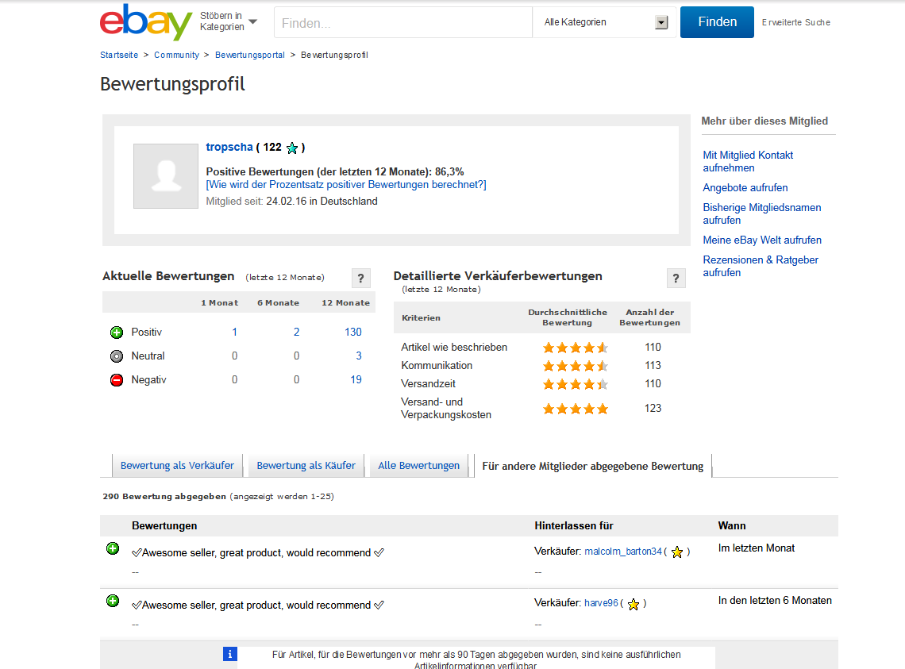Switch to Bewertung als Verkäufer tab
This screenshot has width=905, height=669.
pyautogui.click(x=177, y=466)
